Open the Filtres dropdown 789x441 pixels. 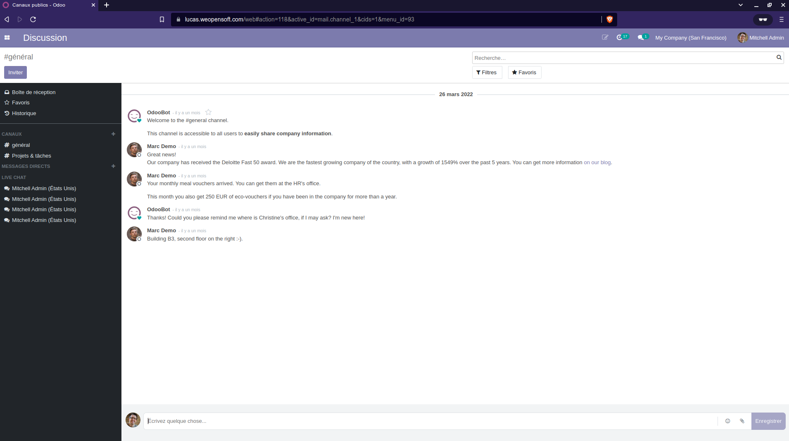pos(487,73)
